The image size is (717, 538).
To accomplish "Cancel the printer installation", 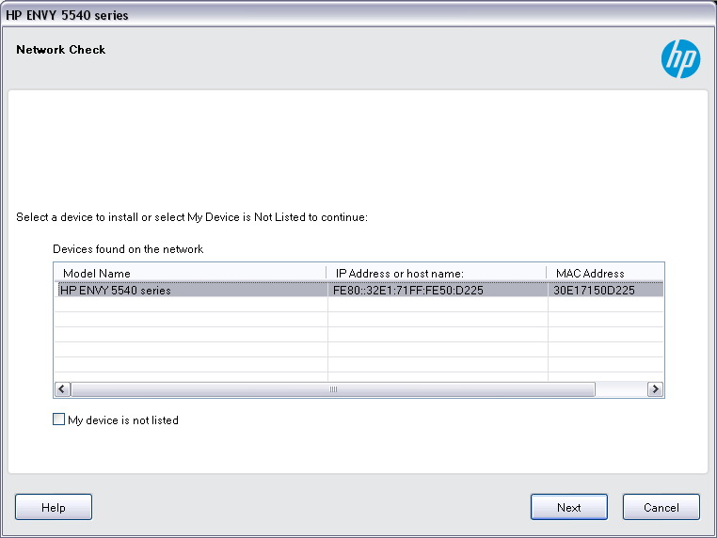I will click(x=661, y=507).
